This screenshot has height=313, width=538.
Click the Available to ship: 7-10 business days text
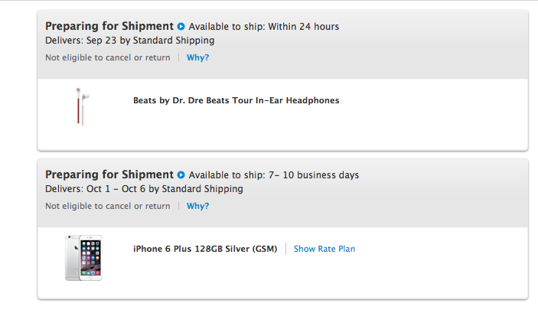(274, 175)
